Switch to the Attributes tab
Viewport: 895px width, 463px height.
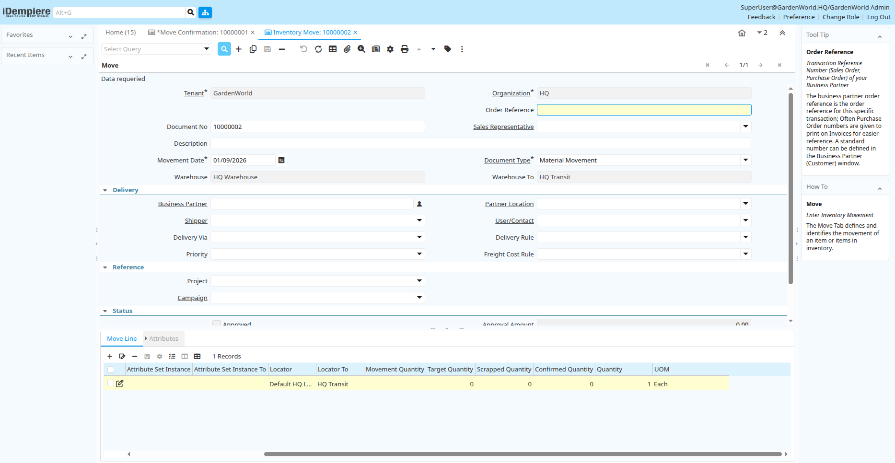pyautogui.click(x=163, y=338)
